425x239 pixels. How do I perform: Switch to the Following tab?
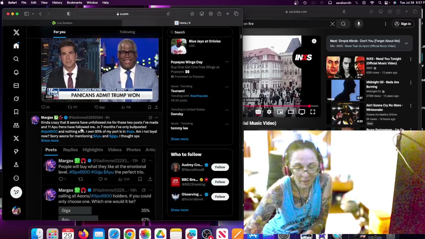point(127,32)
